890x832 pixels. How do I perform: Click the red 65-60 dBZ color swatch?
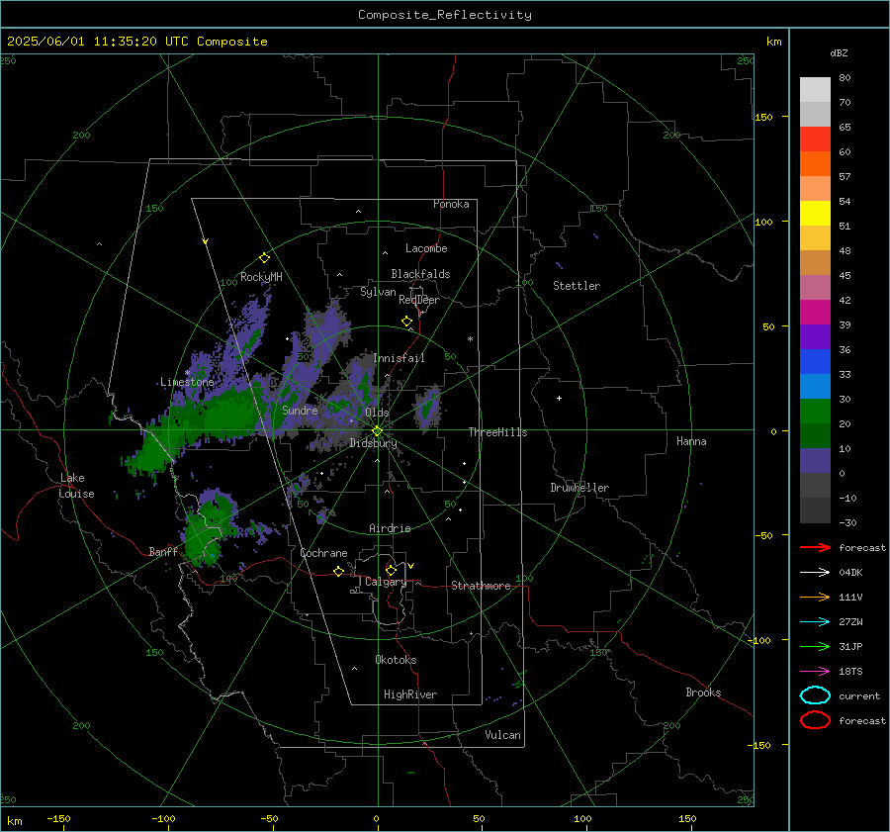pos(815,139)
